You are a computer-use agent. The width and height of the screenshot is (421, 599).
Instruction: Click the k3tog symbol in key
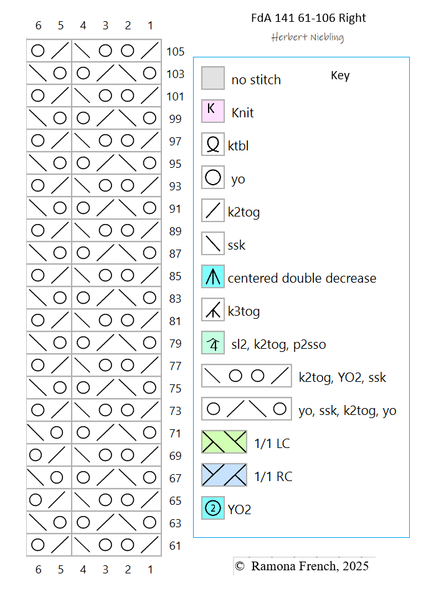pos(212,310)
